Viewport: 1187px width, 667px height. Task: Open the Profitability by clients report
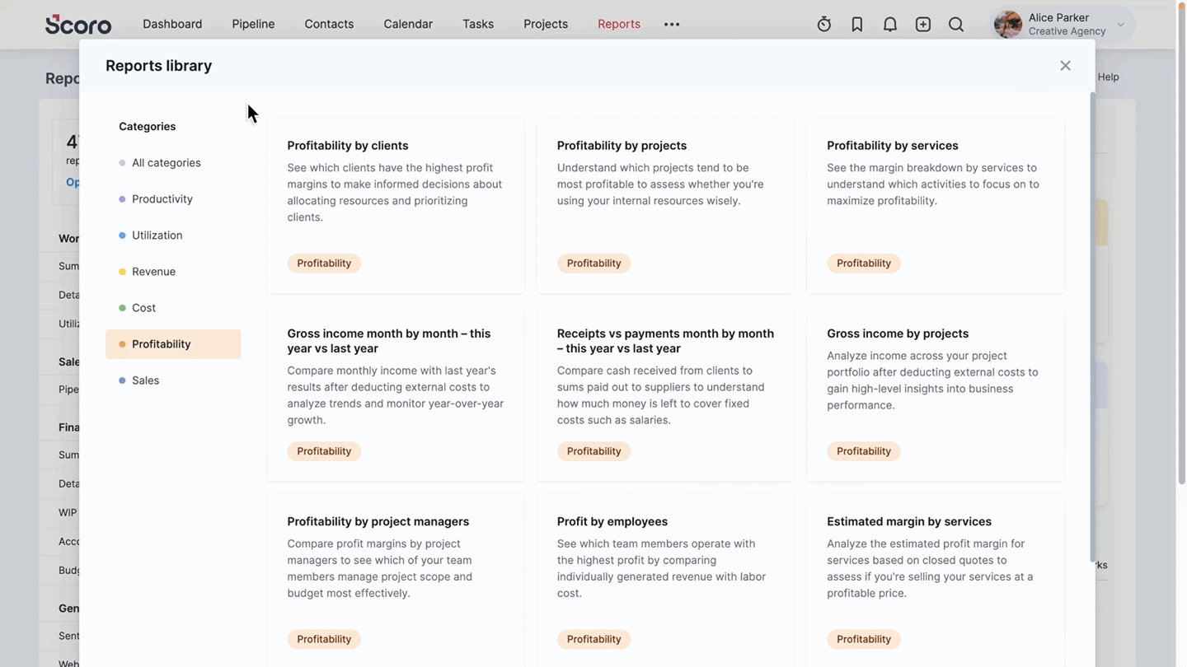pos(396,206)
